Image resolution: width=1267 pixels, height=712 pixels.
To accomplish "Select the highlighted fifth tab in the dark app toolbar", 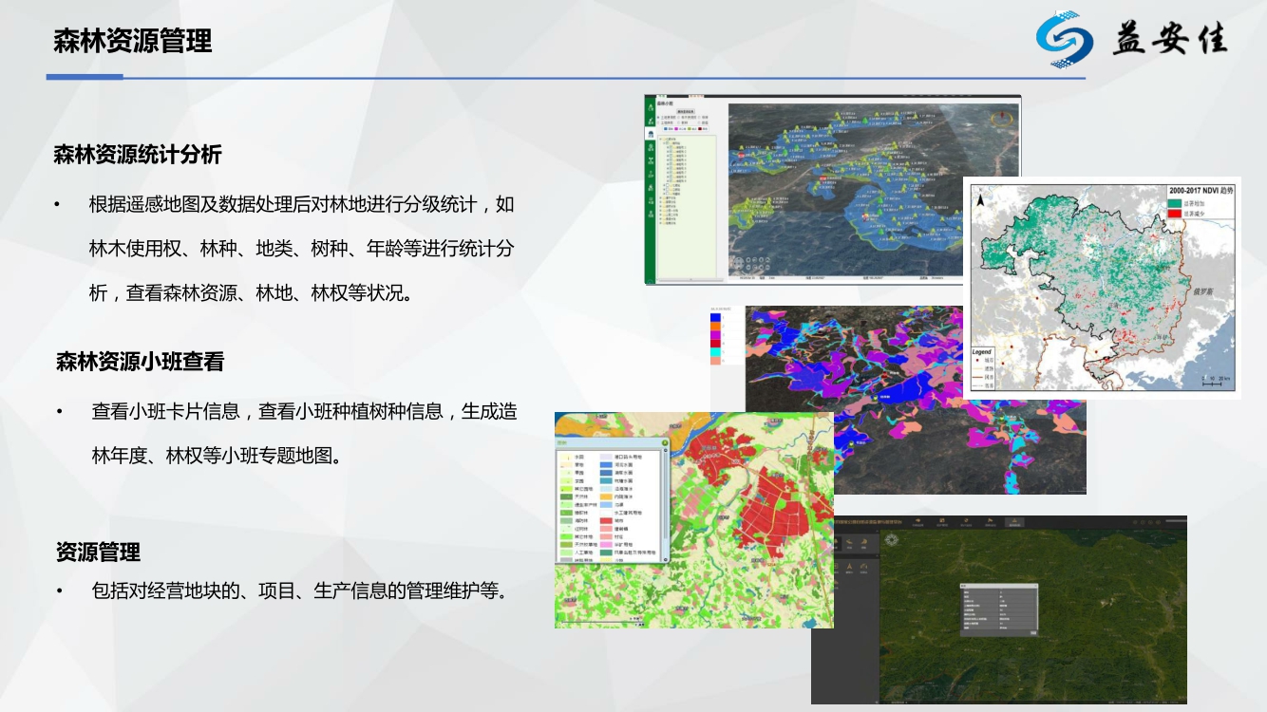I will [1014, 522].
